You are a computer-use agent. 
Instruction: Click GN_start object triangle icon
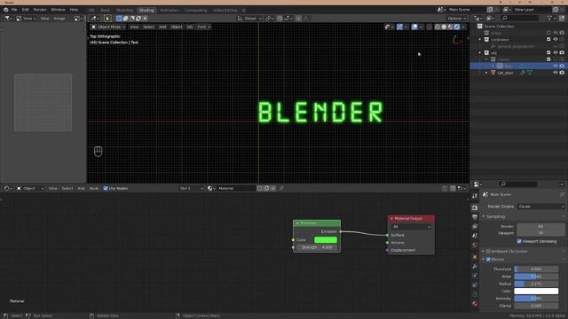click(x=493, y=73)
